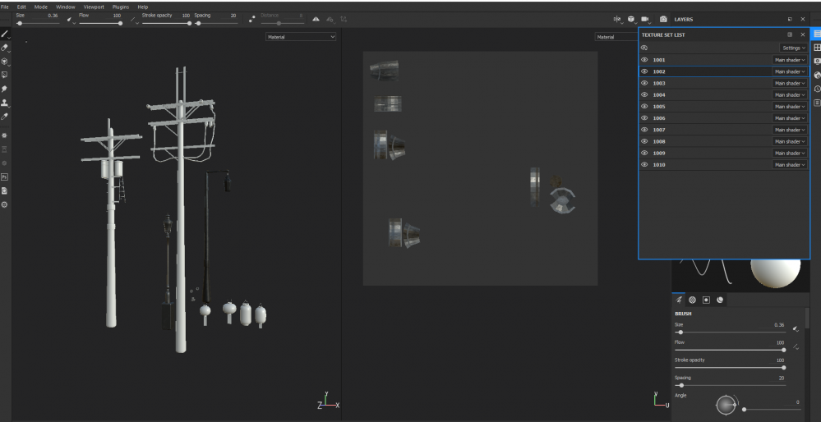Toggle visibility of texture set 1005
This screenshot has width=821, height=422.
coord(644,107)
